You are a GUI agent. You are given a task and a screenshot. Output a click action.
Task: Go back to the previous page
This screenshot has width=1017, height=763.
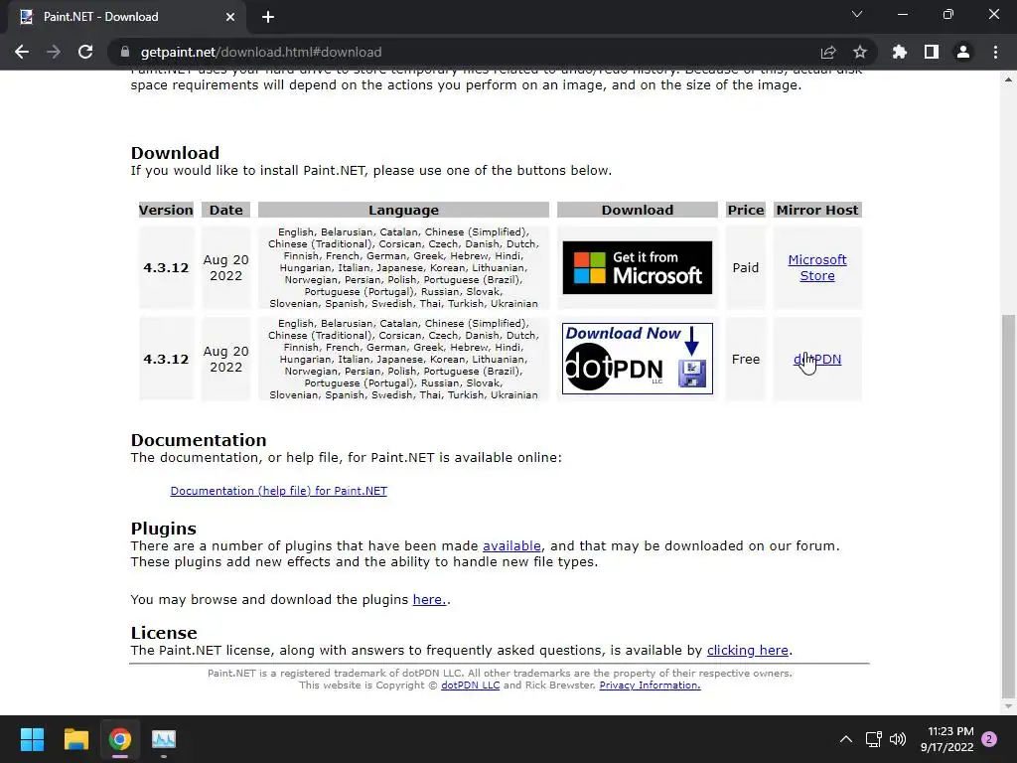pyautogui.click(x=22, y=52)
